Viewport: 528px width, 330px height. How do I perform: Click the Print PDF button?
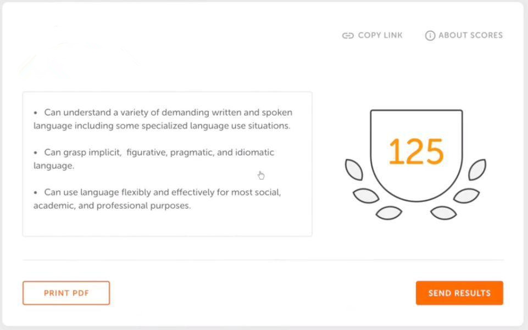tap(66, 293)
